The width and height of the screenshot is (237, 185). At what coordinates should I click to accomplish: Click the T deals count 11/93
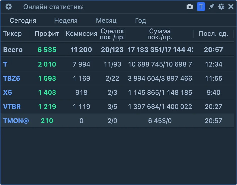[112, 64]
